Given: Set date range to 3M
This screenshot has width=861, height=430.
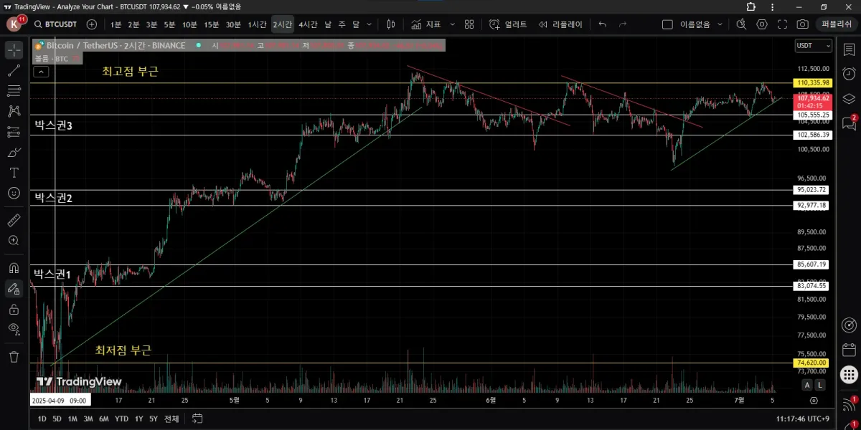Looking at the screenshot, I should click(88, 419).
